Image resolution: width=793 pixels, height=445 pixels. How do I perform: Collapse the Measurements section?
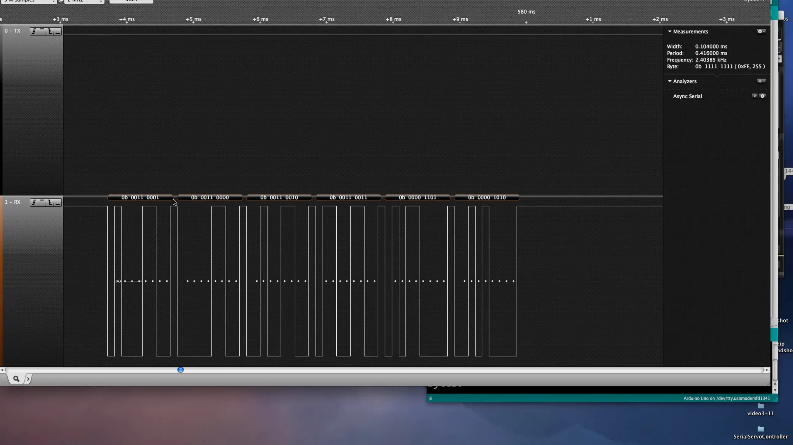[x=670, y=31]
